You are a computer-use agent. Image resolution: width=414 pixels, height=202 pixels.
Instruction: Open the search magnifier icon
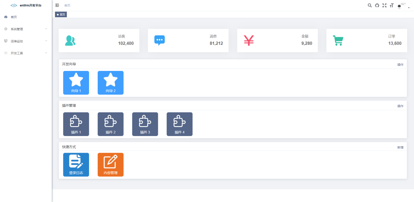click(370, 5)
